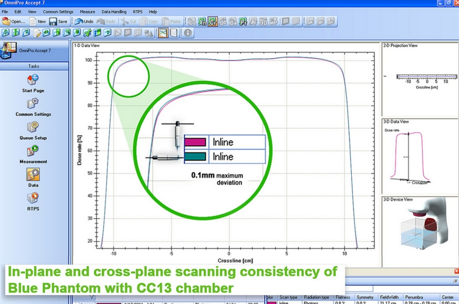Open the RTPS task in sidebar
Image resolution: width=459 pixels, height=304 pixels.
coord(33,202)
